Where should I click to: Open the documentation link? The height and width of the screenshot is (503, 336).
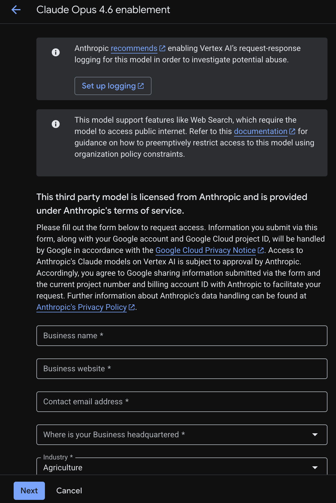(x=261, y=131)
